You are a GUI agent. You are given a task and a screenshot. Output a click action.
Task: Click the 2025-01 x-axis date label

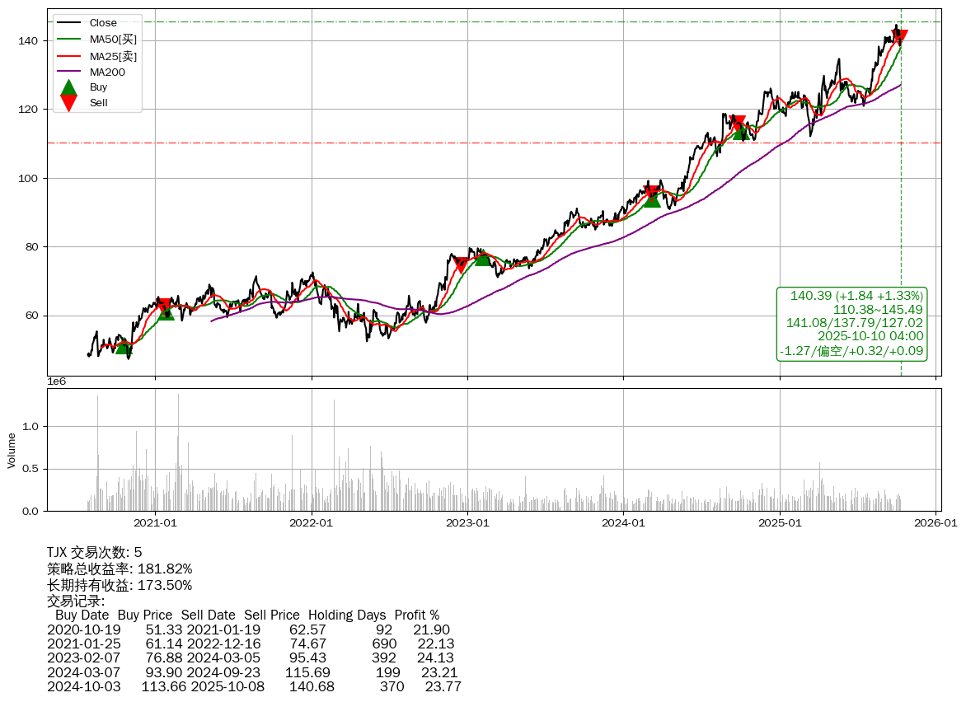pyautogui.click(x=780, y=522)
